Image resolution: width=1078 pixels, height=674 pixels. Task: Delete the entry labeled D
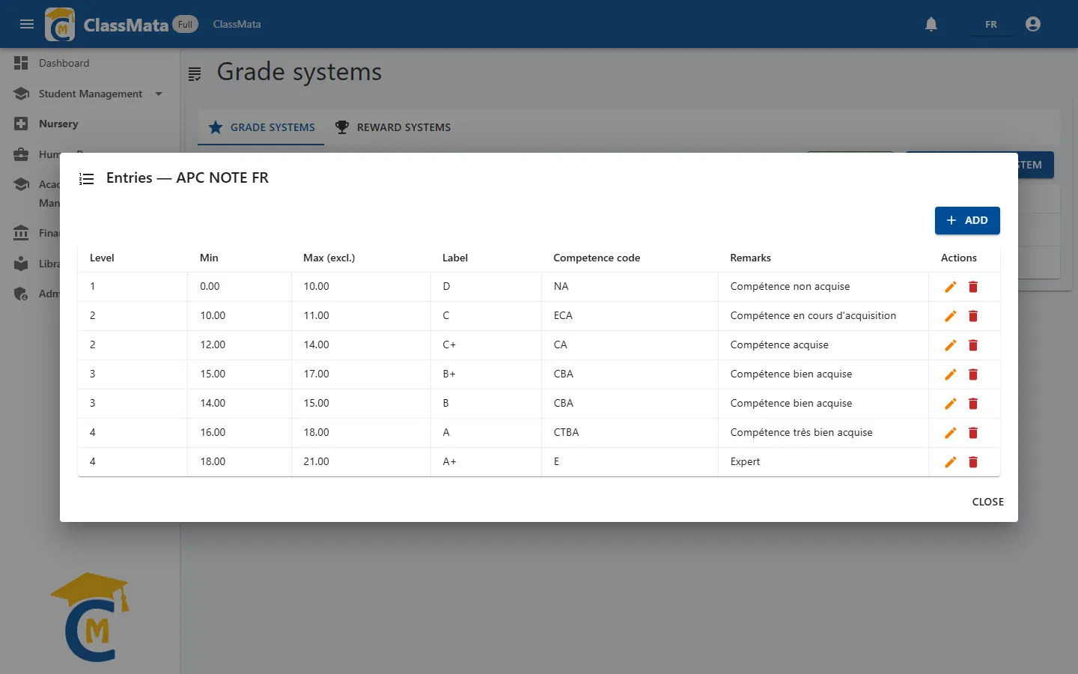[x=973, y=287]
